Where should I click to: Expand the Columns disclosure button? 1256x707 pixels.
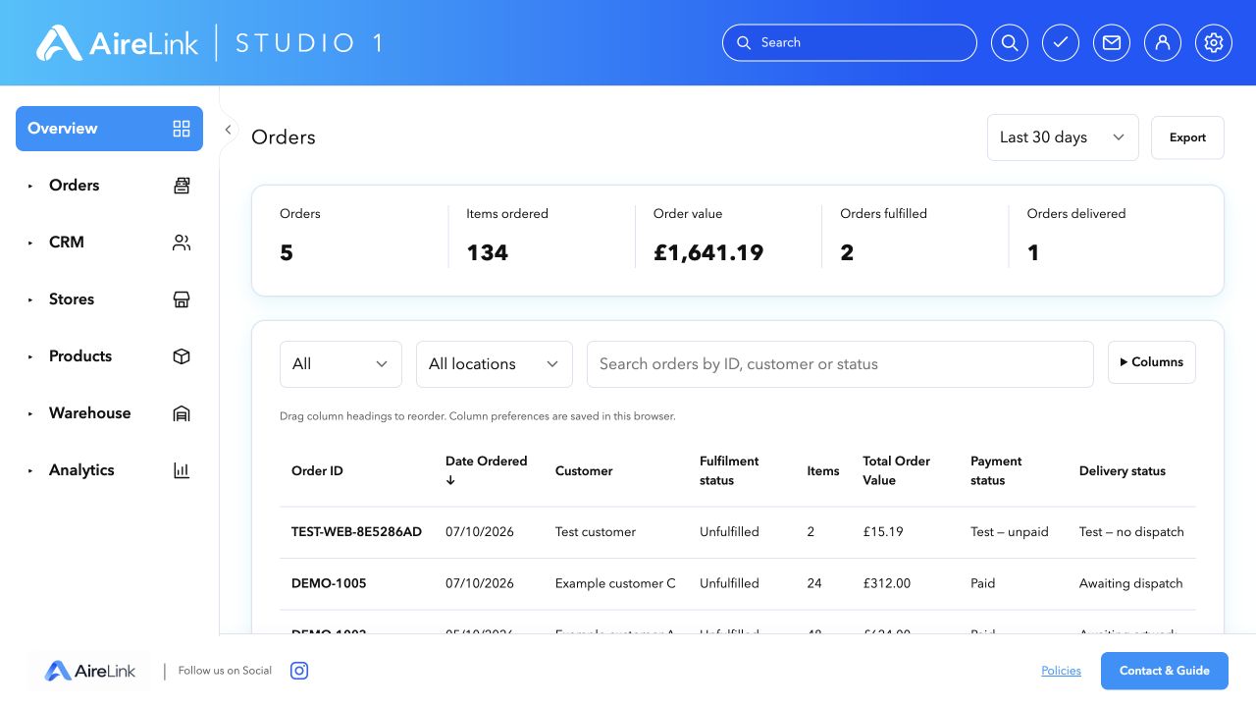pyautogui.click(x=1152, y=362)
